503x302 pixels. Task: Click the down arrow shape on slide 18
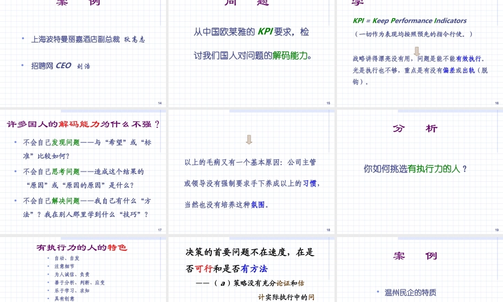249,139
